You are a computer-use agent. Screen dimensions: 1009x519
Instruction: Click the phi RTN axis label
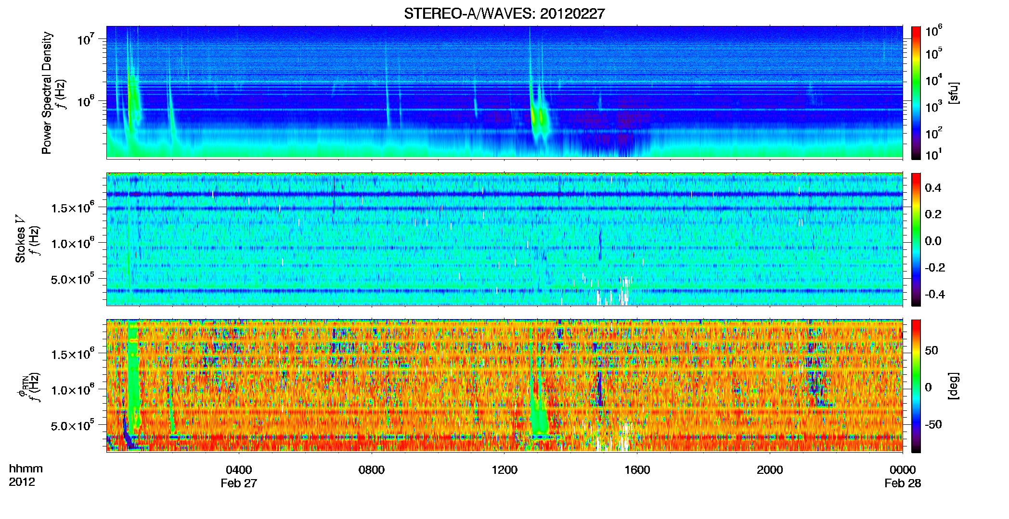[22, 386]
